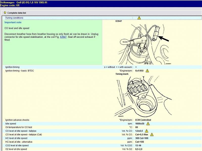This screenshot has height=151, width=202.
Task: Click warning triangle beside idle speed 1000±50
Action: (148, 123)
